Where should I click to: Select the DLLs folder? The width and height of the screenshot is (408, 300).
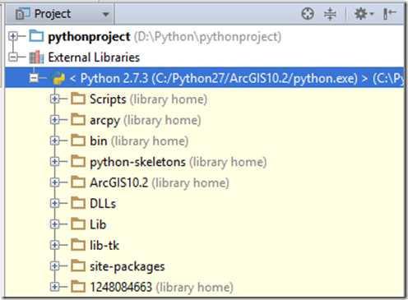(103, 204)
